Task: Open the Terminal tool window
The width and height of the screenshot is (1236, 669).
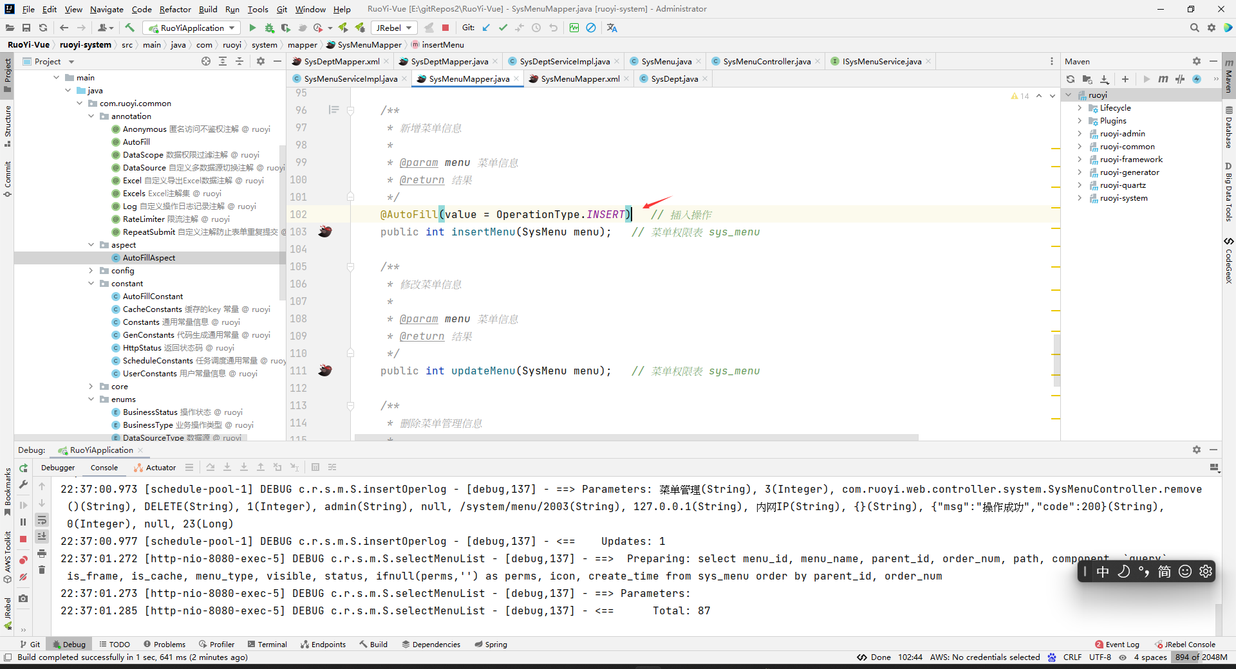Action: pyautogui.click(x=267, y=644)
